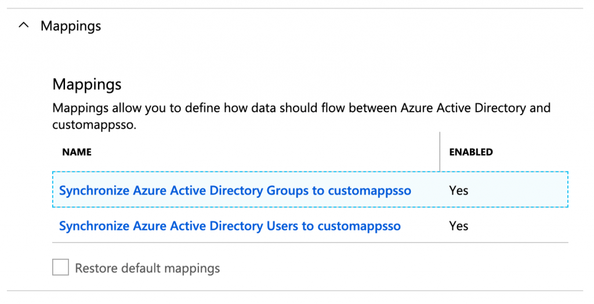Image resolution: width=594 pixels, height=304 pixels.
Task: Sort by the NAME column header
Action: coord(77,152)
